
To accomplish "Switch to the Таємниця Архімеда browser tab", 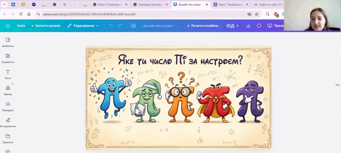I will (150, 5).
